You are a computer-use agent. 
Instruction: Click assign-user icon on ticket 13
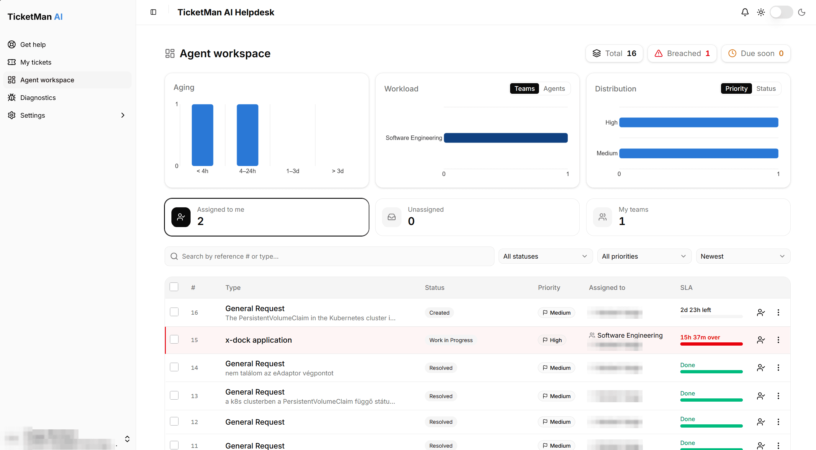pos(761,396)
